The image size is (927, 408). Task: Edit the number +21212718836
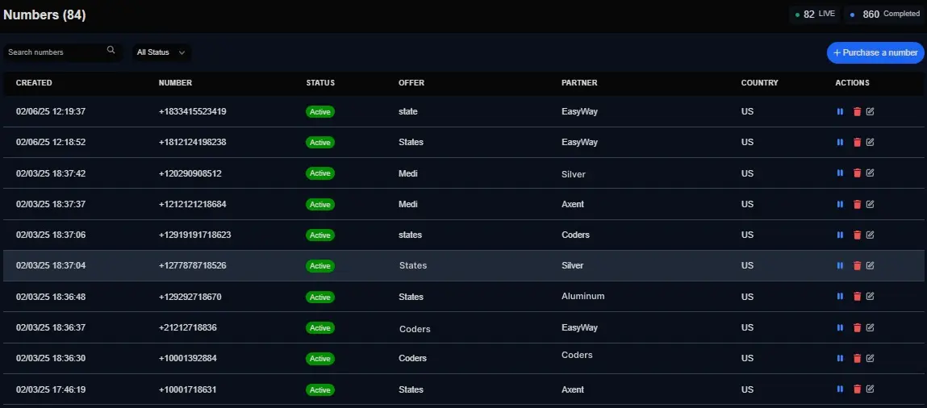(870, 327)
